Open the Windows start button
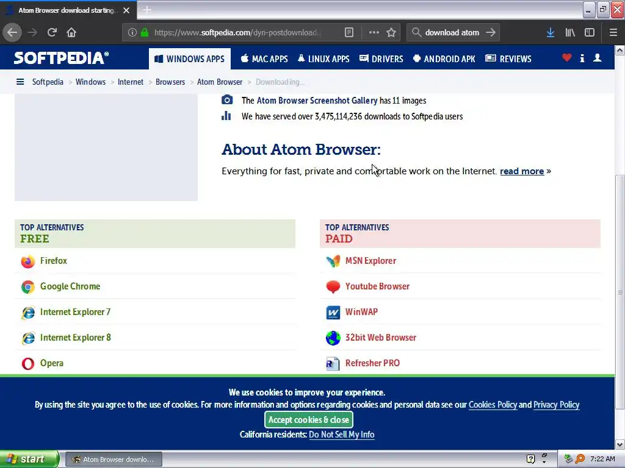Screen dimensions: 625x468 [x=29, y=459]
